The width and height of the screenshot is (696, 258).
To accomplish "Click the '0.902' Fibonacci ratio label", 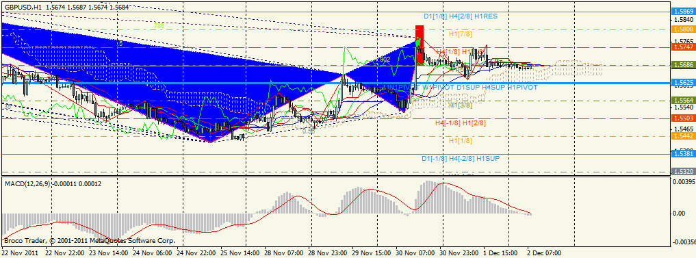I will pos(382,59).
